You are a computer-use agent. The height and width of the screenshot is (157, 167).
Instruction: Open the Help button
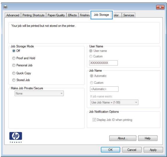click(147, 138)
